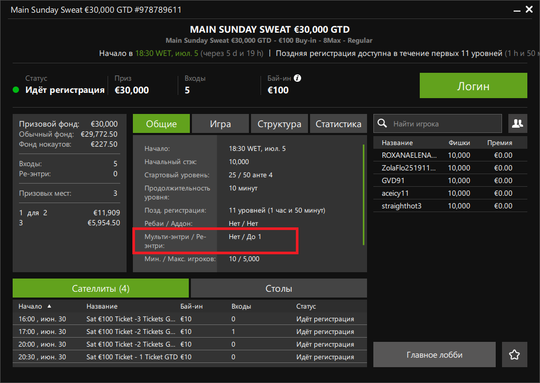Click the Найти игрока search field
Viewport: 540px width, 383px height.
click(438, 123)
